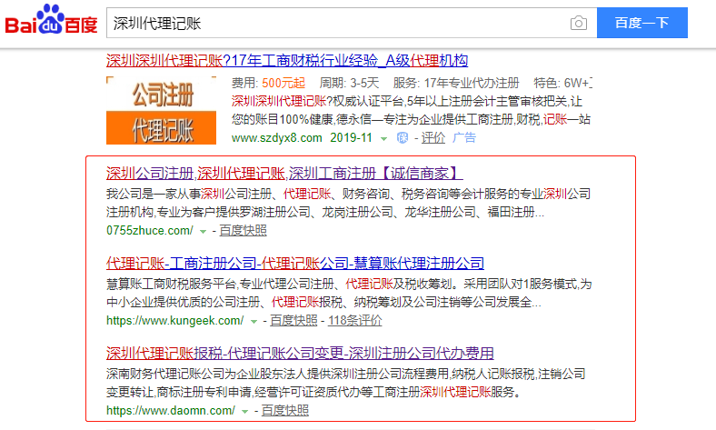Expand the dropdown arrow next to szdyx8.com 2019-11
The height and width of the screenshot is (430, 716).
coord(383,138)
